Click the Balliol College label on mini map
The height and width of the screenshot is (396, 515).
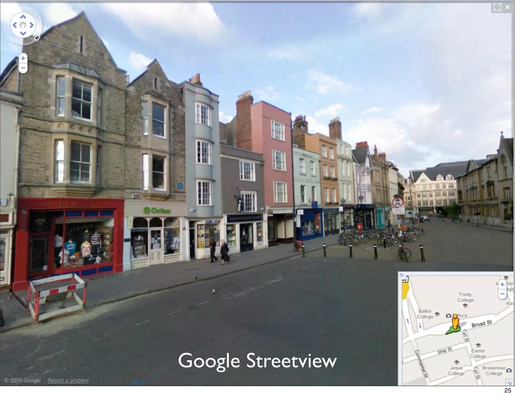(x=425, y=314)
